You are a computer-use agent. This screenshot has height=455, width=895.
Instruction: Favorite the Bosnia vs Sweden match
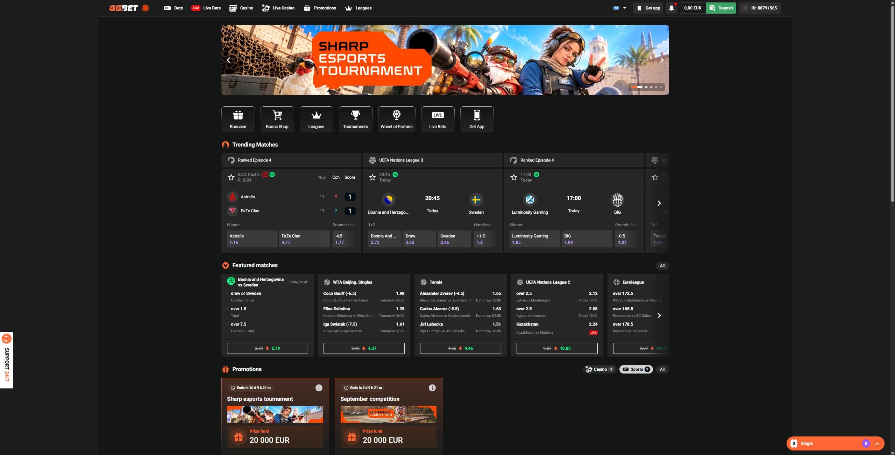[372, 177]
